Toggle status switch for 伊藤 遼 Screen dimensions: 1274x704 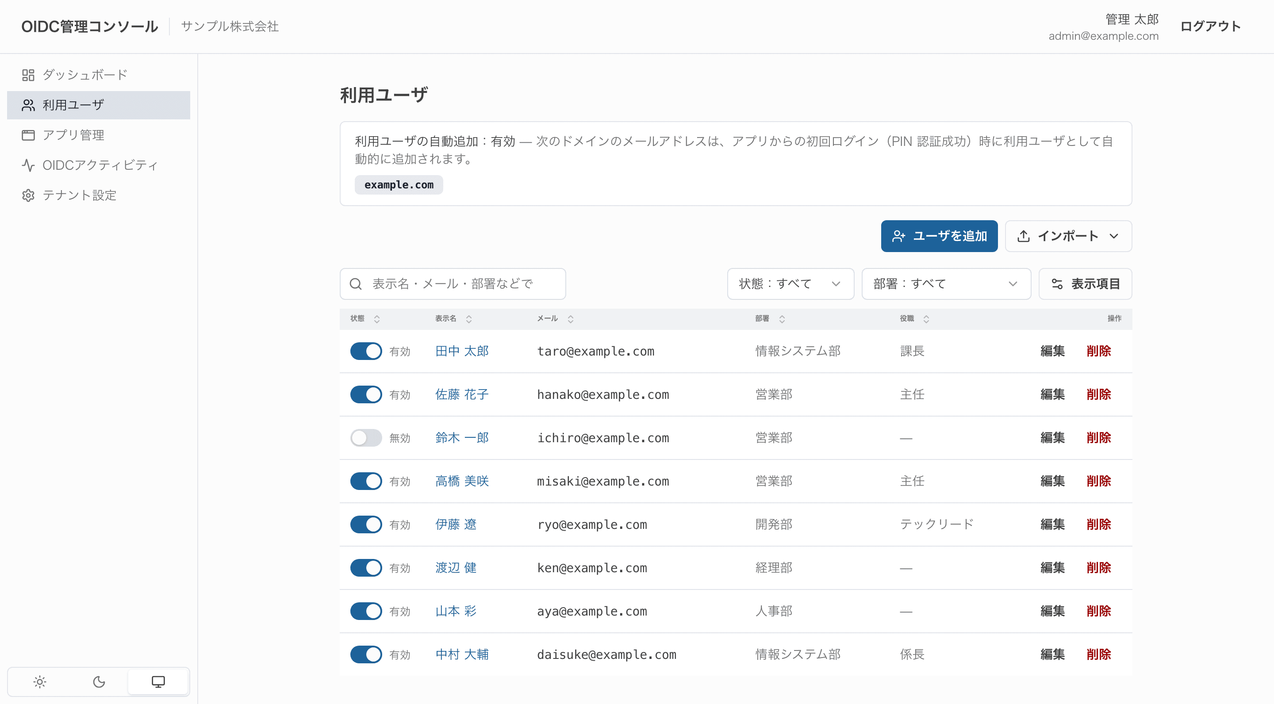[x=366, y=524]
